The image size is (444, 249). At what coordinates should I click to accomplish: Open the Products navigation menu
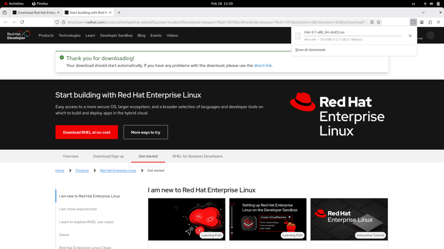tap(46, 35)
